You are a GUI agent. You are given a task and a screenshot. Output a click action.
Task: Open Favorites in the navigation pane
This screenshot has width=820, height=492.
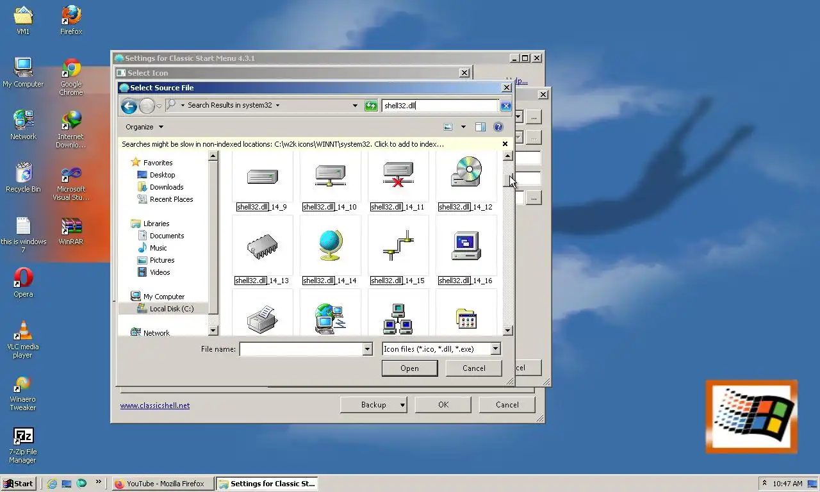(158, 163)
